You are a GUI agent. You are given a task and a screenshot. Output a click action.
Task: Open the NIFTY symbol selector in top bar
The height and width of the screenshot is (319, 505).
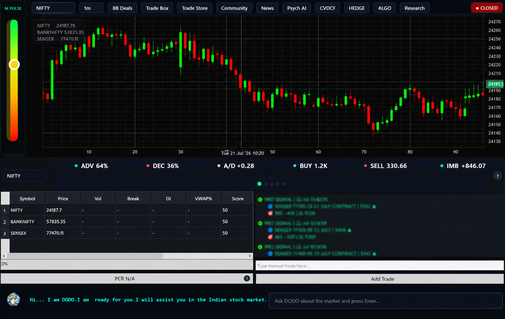53,8
